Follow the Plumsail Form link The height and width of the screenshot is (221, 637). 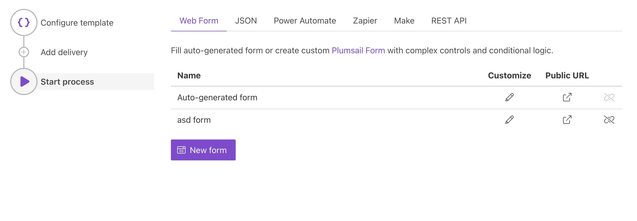[358, 50]
